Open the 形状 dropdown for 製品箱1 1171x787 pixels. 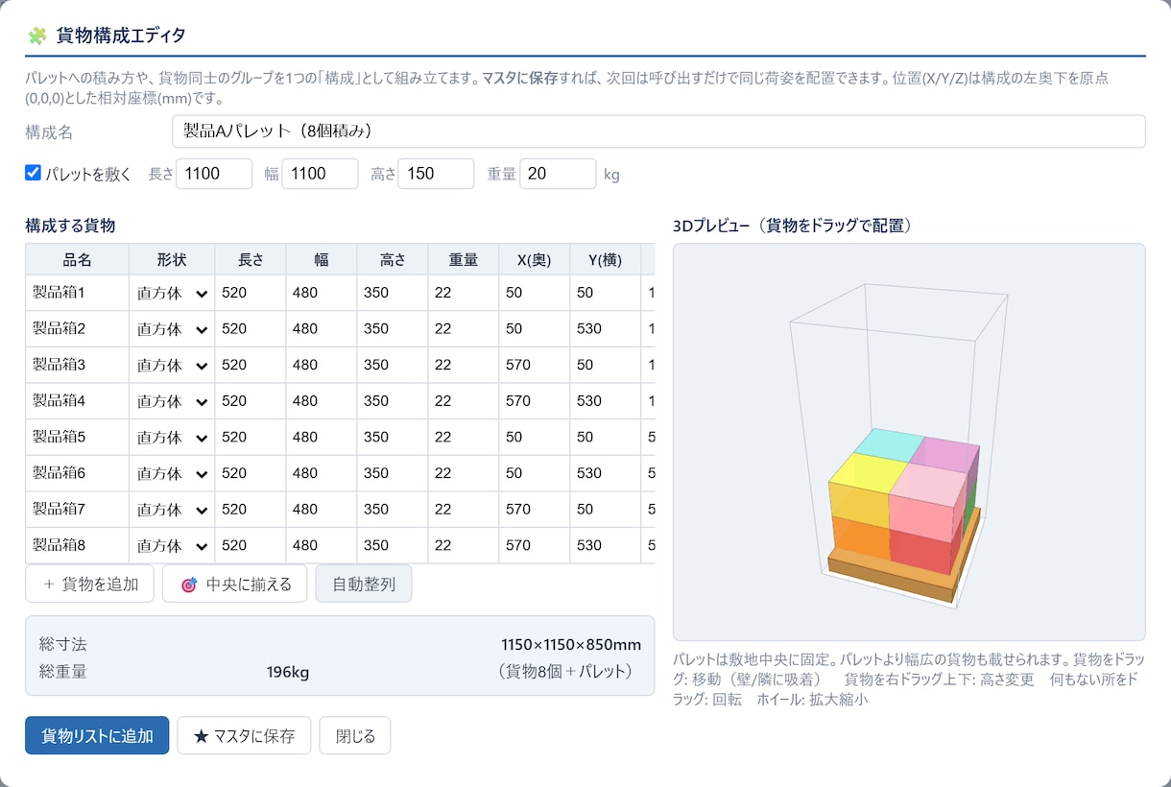(x=172, y=293)
